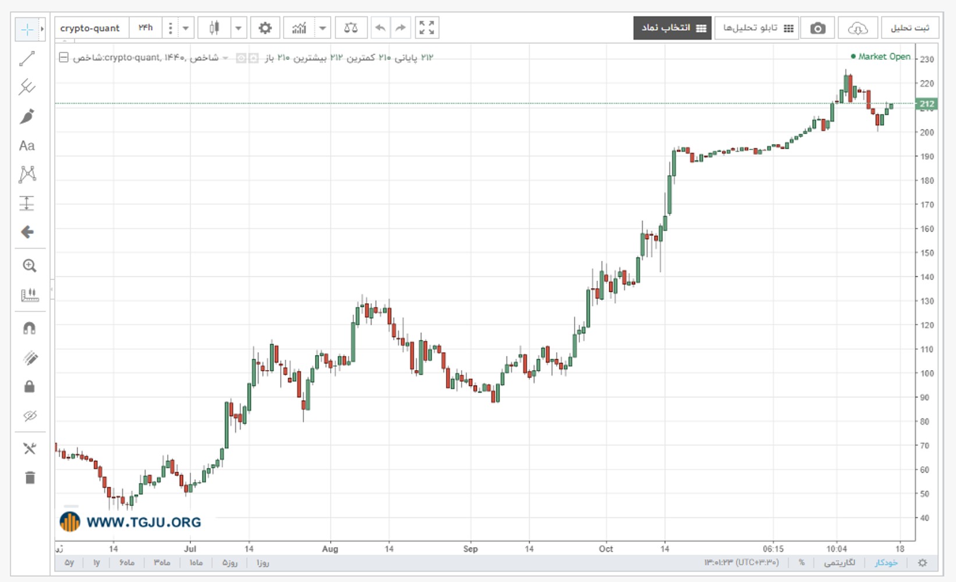Open the object tree tools icon

pos(30,448)
